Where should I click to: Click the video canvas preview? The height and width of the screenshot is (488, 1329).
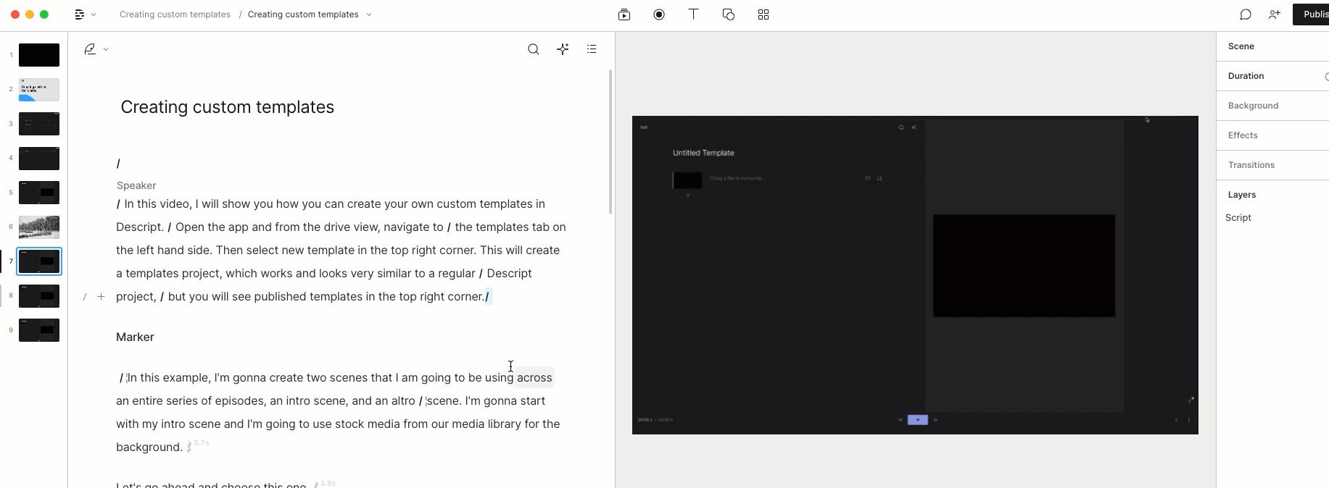tap(915, 275)
